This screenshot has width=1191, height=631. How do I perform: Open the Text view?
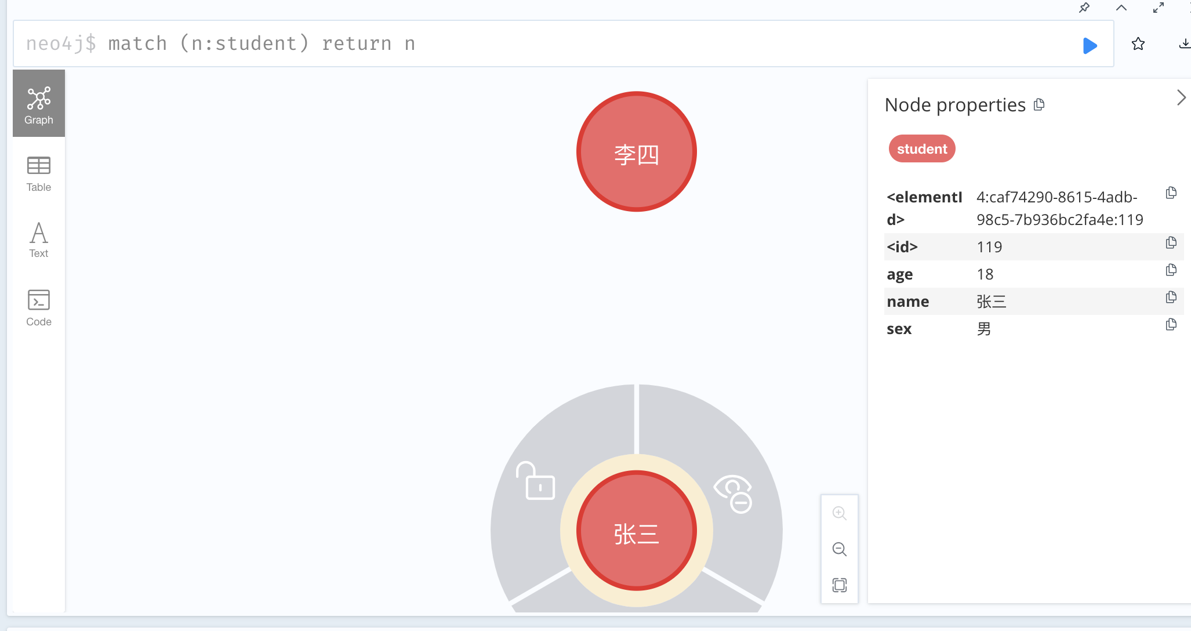click(x=39, y=240)
